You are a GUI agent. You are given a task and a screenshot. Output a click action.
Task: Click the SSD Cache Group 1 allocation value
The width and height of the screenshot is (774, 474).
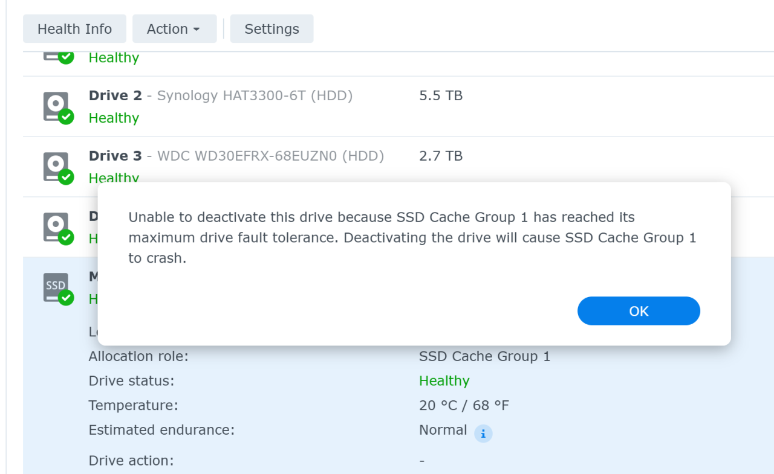(x=484, y=356)
